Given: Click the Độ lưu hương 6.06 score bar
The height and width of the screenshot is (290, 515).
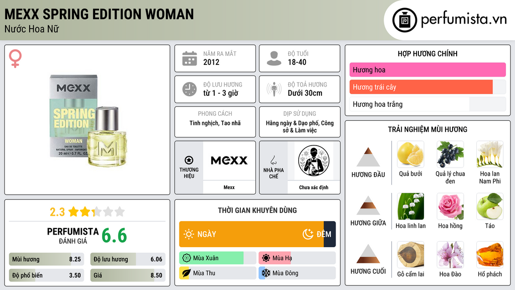Looking at the screenshot, I should point(128,259).
